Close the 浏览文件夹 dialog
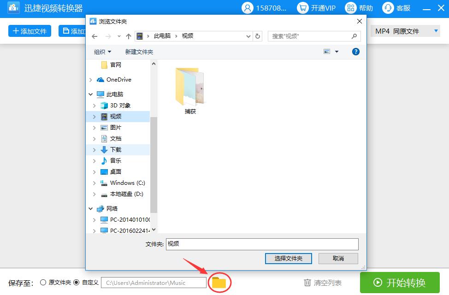The width and height of the screenshot is (449, 295). click(x=360, y=21)
